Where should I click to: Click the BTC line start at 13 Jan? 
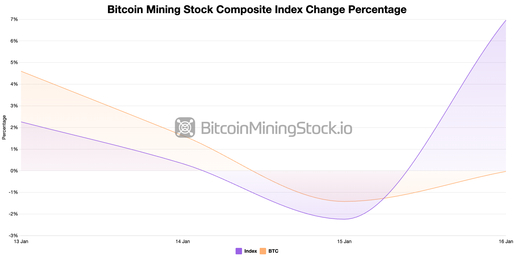pyautogui.click(x=21, y=71)
